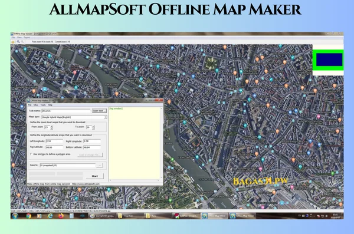Click the 'Current zoom is 16' toolbar text
The image size is (354, 234).
pyautogui.click(x=63, y=42)
